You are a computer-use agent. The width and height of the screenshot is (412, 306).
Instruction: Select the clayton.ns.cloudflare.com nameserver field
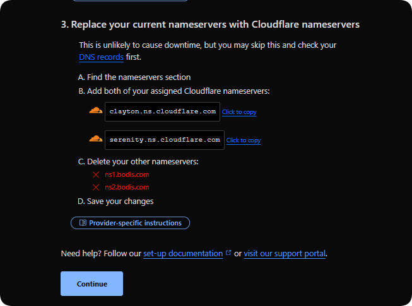[x=163, y=111]
